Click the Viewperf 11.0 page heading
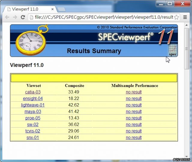Image resolution: width=192 pixels, height=162 pixels. click(x=27, y=65)
